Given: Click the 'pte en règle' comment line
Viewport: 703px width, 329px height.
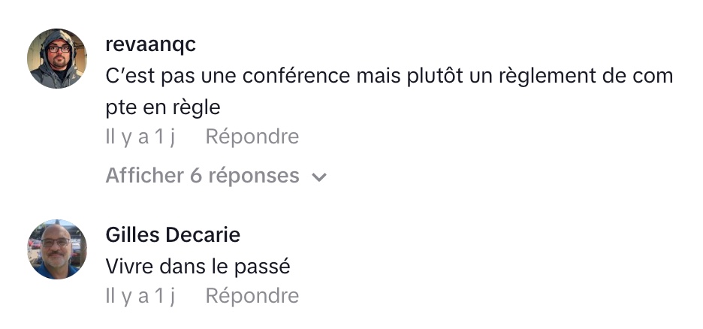Looking at the screenshot, I should click(163, 107).
